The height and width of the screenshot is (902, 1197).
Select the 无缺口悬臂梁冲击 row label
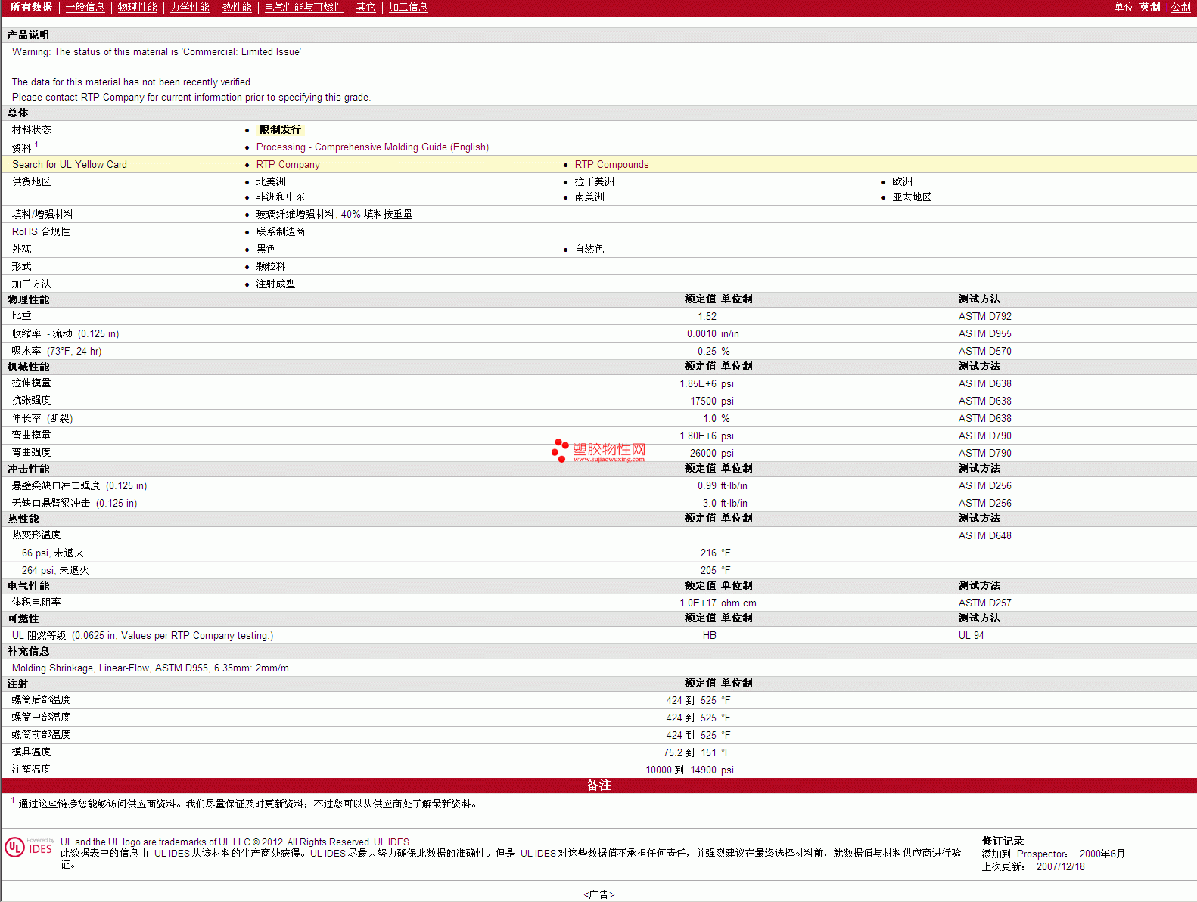[x=74, y=503]
